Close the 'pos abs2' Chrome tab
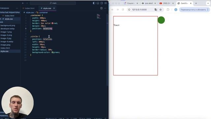This screenshot has width=211, height=119. (x=155, y=3)
